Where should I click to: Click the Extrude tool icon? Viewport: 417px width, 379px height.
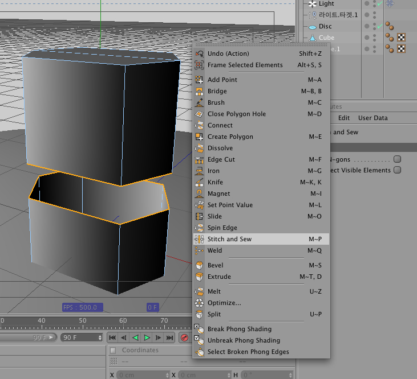coord(199,277)
